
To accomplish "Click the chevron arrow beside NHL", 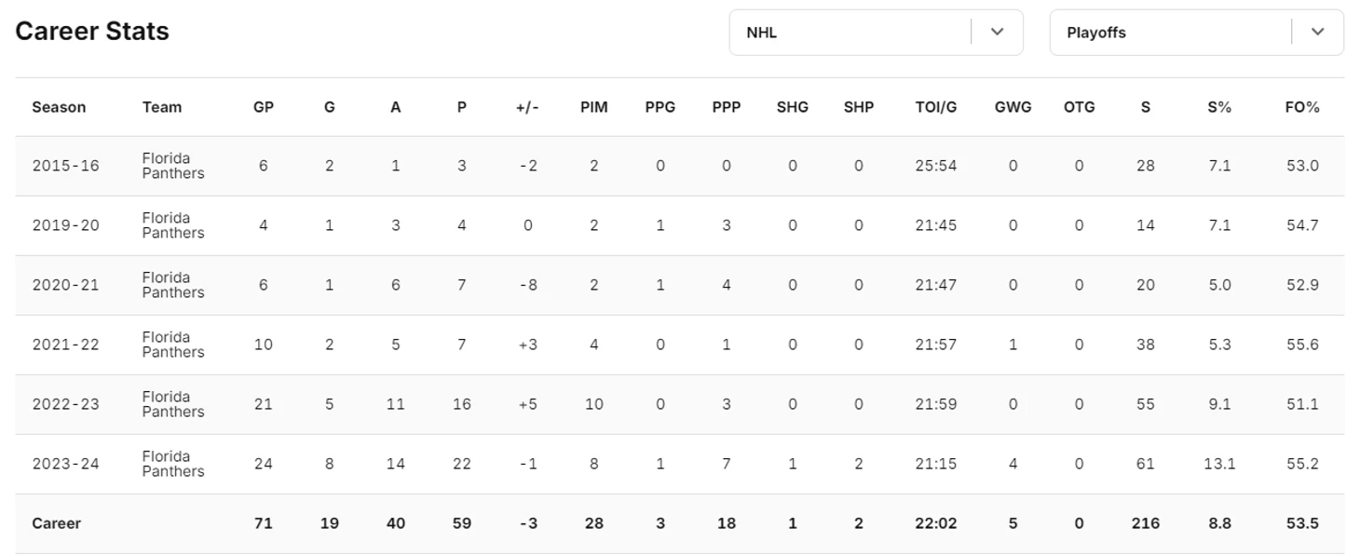I will [997, 32].
